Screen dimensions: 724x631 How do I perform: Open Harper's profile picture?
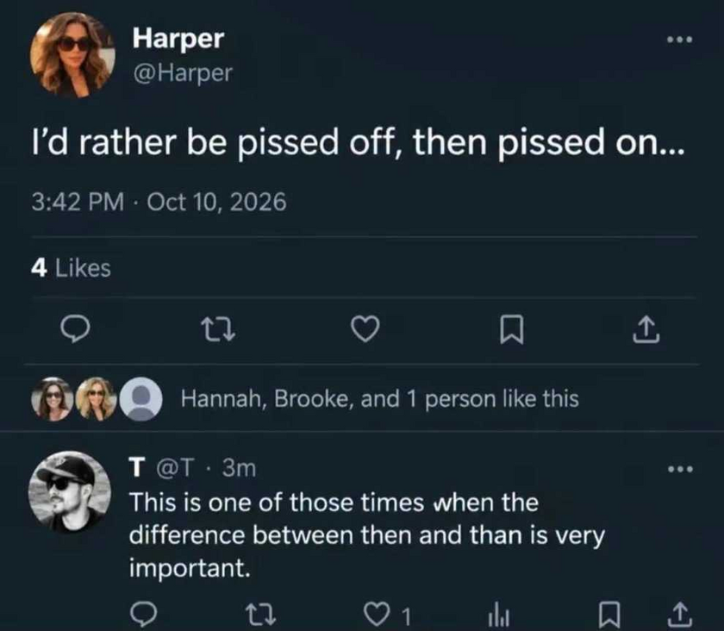(x=72, y=55)
